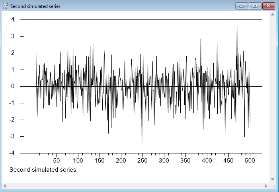Click the x-axis tick label 500

click(x=250, y=160)
